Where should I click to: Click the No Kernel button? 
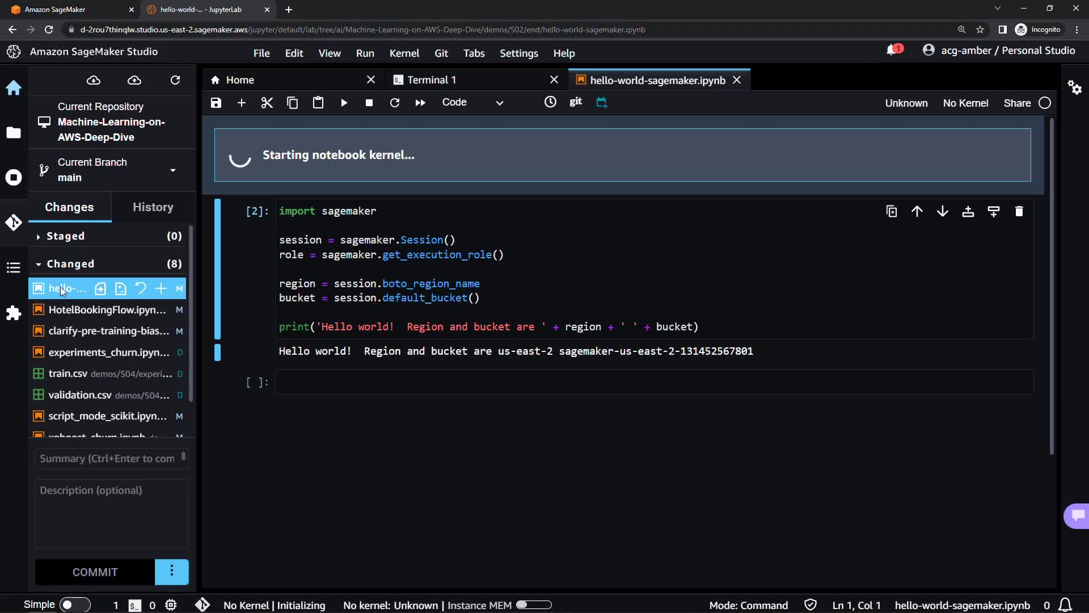coord(965,103)
